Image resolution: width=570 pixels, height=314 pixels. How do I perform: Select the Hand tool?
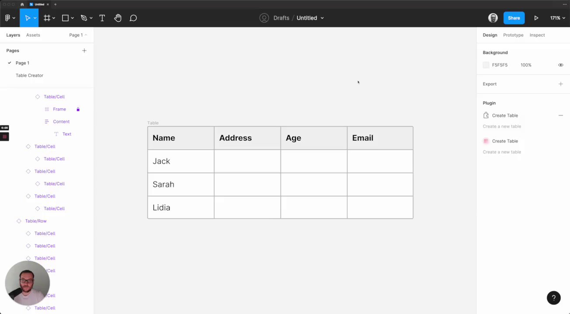[118, 18]
